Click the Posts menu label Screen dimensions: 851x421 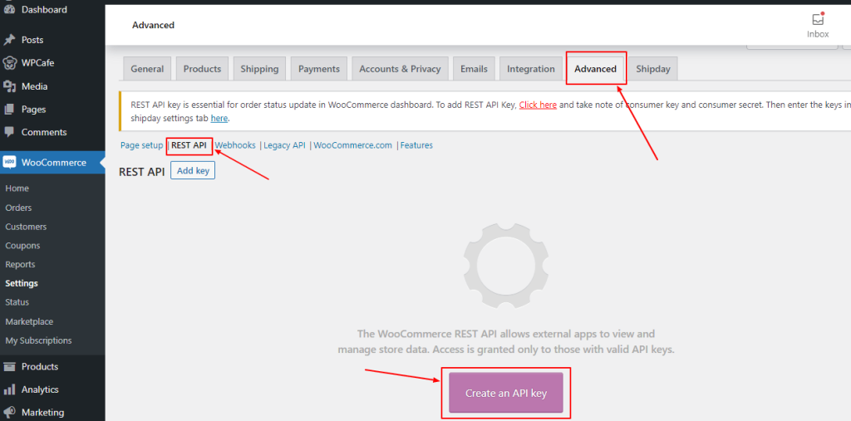(x=32, y=40)
